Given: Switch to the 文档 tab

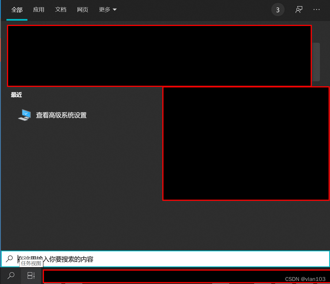Looking at the screenshot, I should click(61, 9).
